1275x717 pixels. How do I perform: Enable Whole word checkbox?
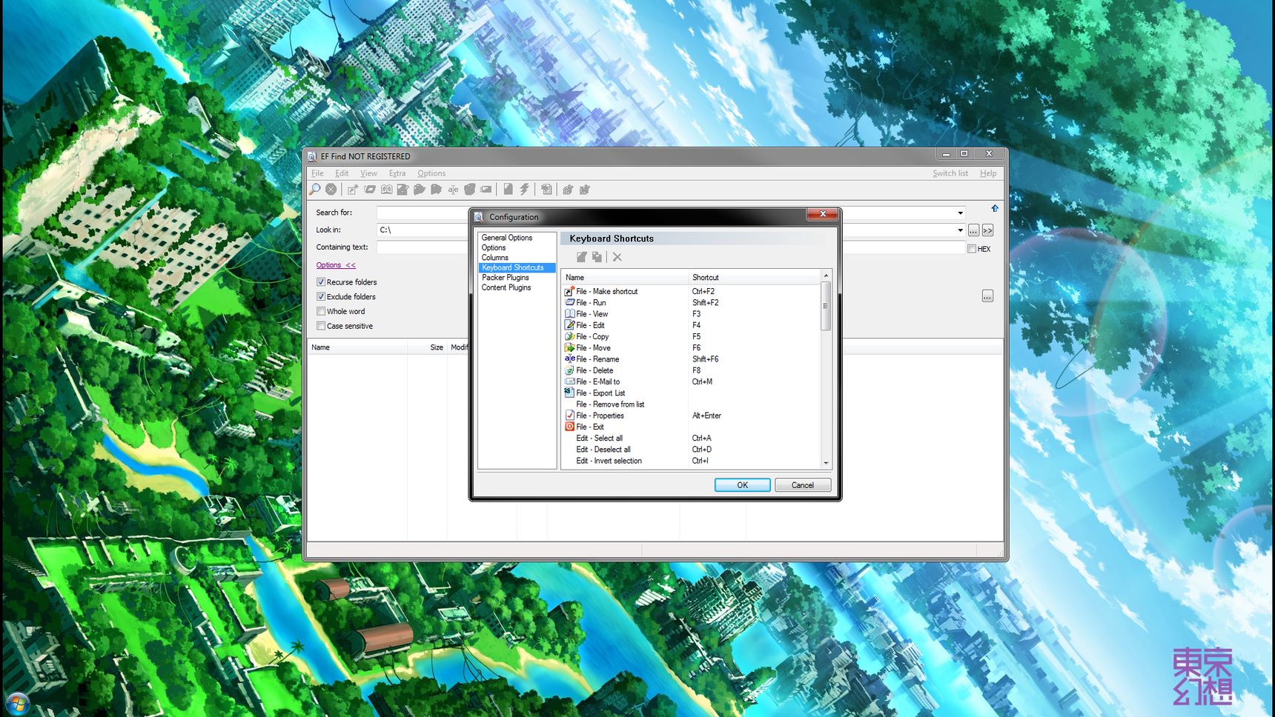tap(321, 312)
